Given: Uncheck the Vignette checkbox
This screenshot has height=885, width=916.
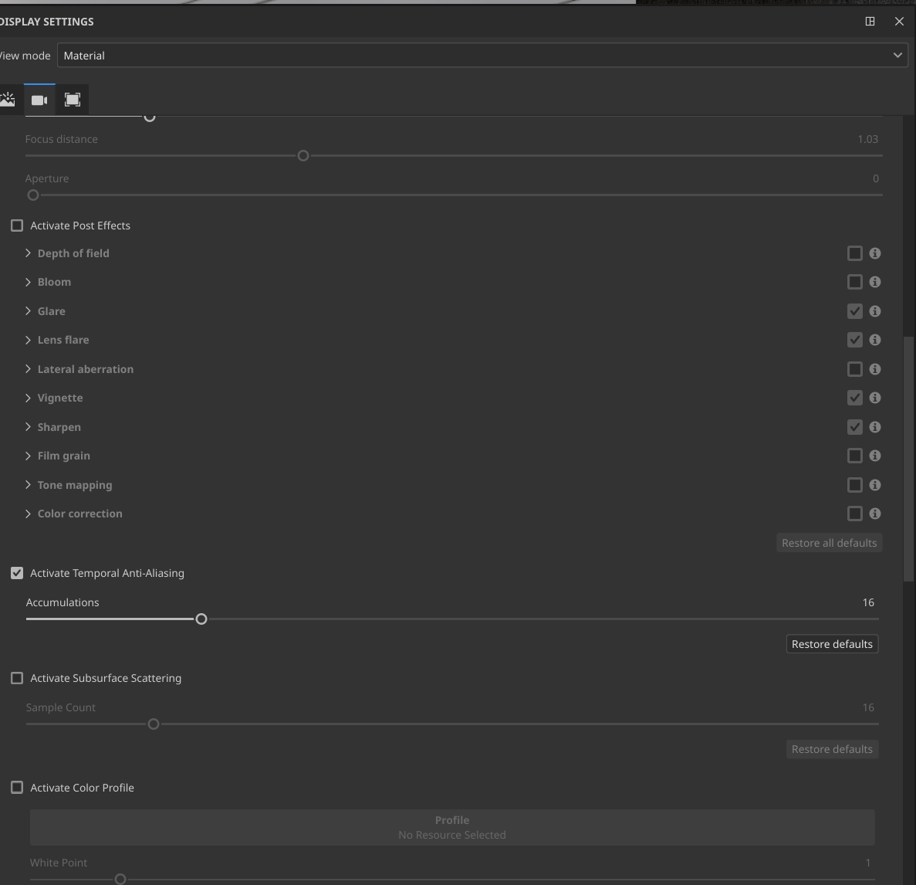Looking at the screenshot, I should tap(855, 398).
